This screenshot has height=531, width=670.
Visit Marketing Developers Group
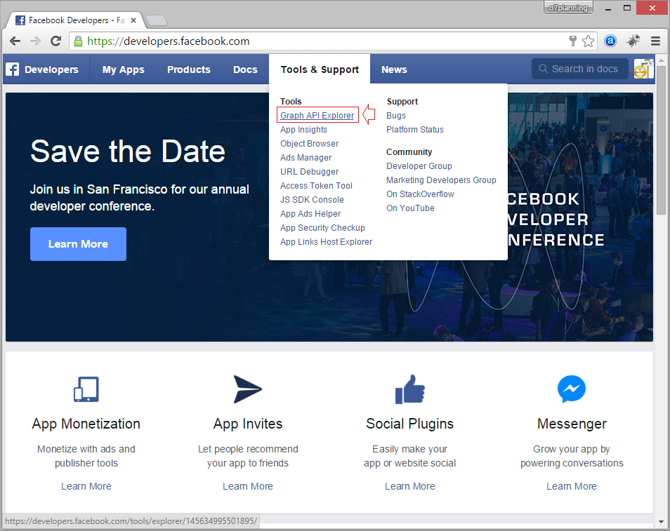click(x=441, y=180)
